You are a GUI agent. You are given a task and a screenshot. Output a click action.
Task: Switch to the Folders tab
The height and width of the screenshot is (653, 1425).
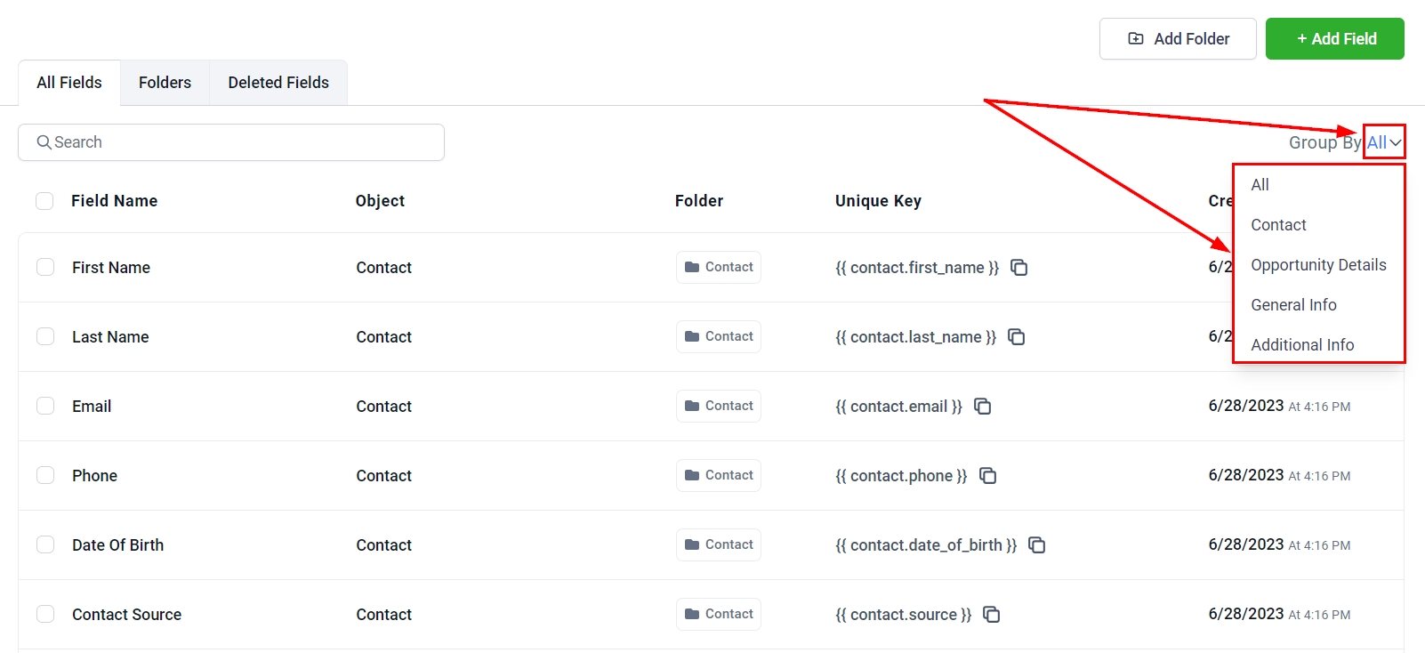pos(165,83)
